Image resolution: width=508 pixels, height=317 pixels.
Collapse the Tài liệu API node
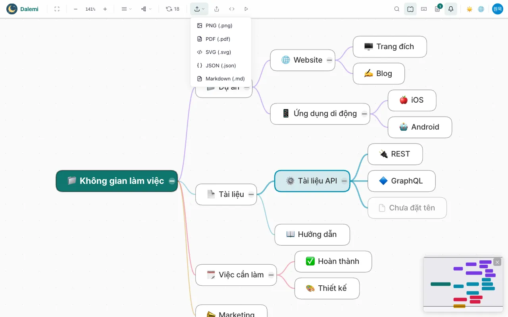(344, 181)
